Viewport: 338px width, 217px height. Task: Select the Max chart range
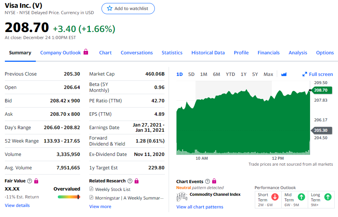[x=268, y=74]
